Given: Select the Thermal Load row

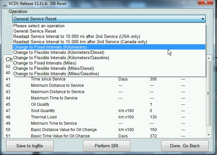Looking at the screenshot, I should (103, 117).
